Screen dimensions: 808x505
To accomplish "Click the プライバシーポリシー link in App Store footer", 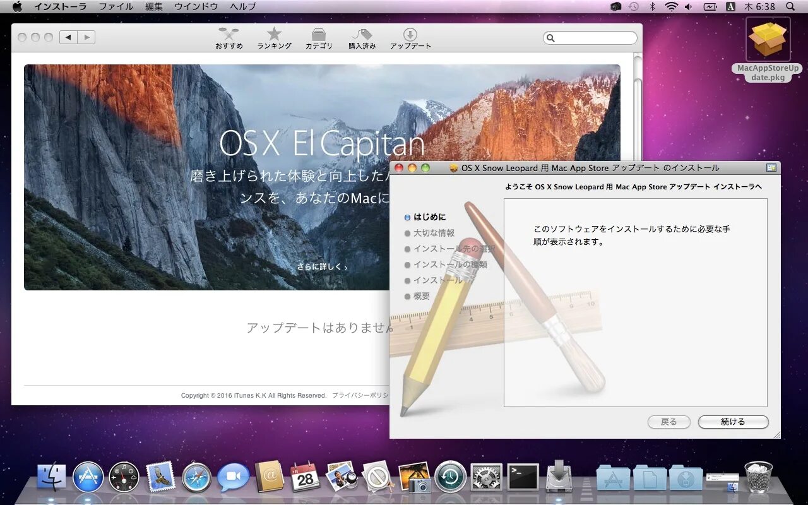I will [361, 395].
